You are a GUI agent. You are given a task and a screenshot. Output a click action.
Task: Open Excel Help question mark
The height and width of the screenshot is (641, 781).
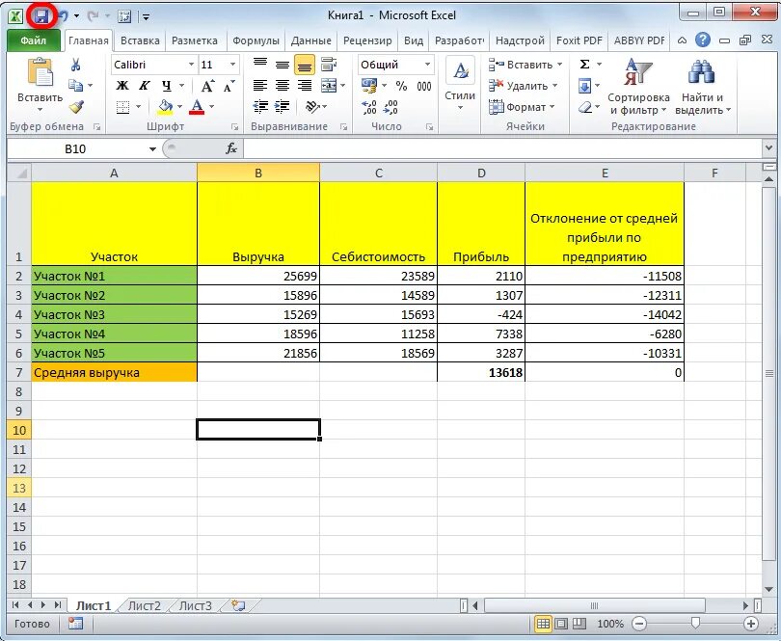pos(703,40)
